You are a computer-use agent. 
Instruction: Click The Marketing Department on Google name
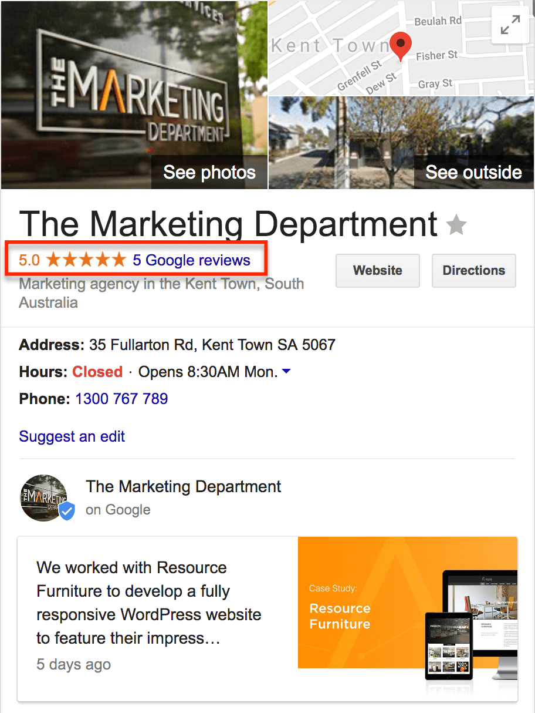pos(184,487)
